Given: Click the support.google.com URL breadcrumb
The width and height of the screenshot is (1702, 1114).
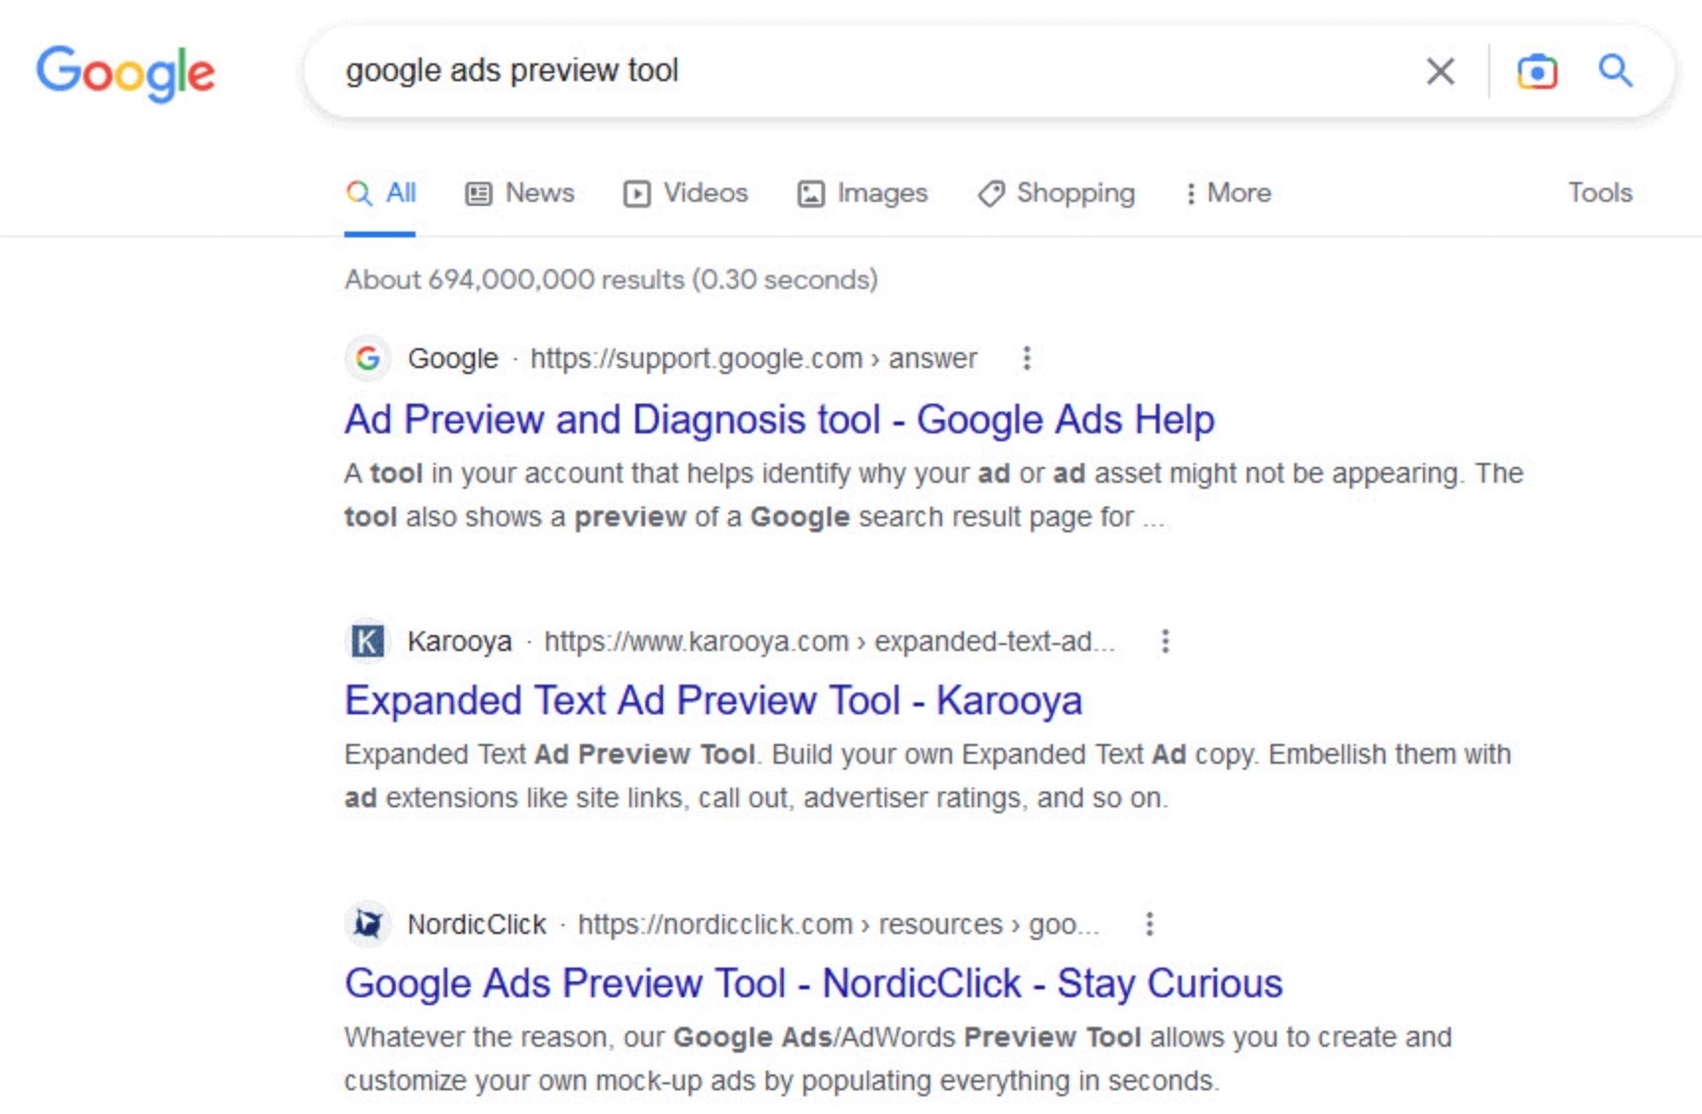Looking at the screenshot, I should [753, 358].
